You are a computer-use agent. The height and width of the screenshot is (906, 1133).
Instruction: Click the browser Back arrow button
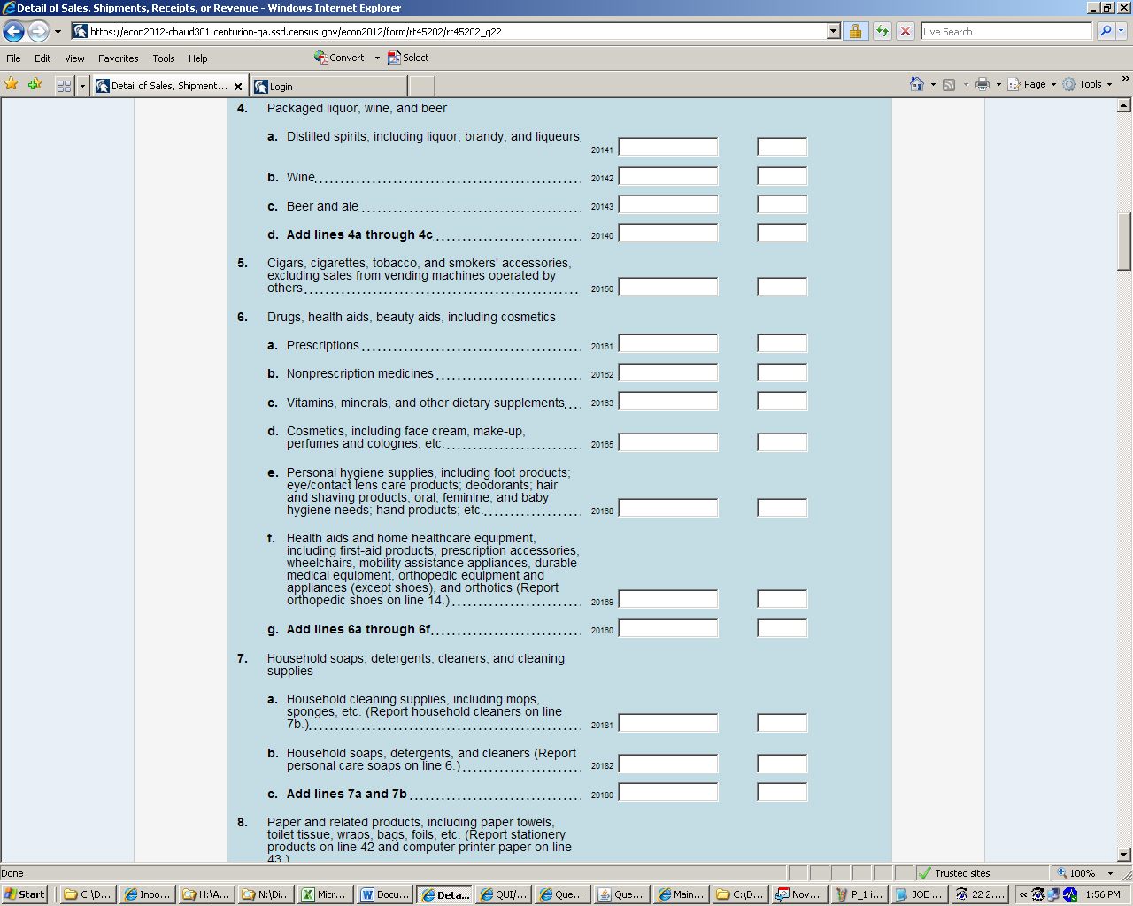(x=13, y=32)
